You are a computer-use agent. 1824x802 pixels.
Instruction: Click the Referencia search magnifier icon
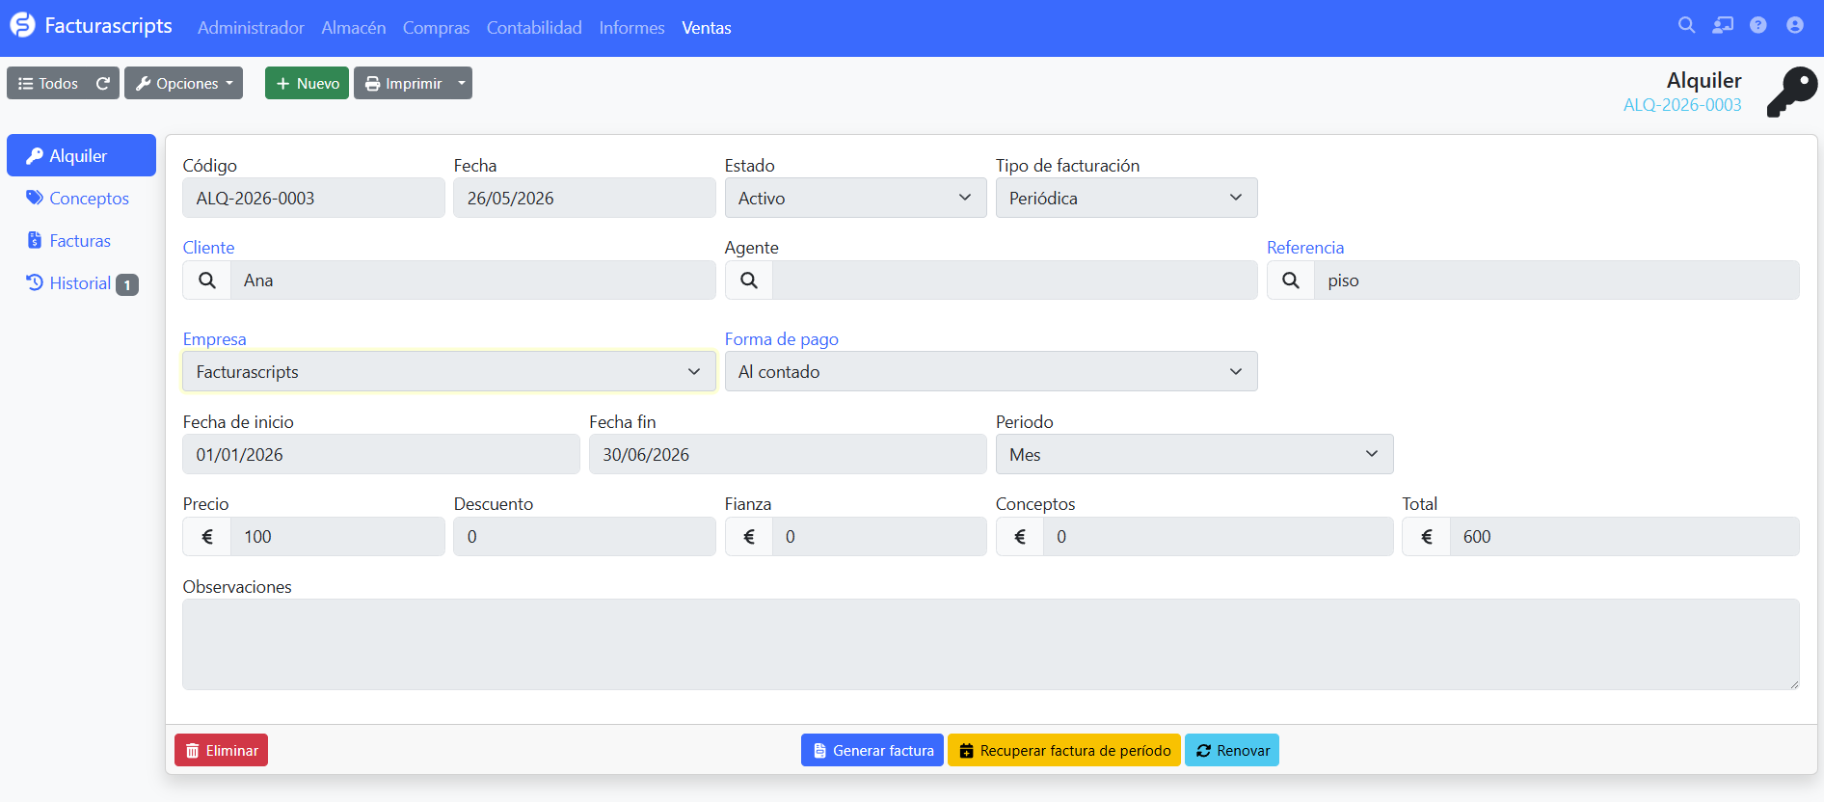1291,281
